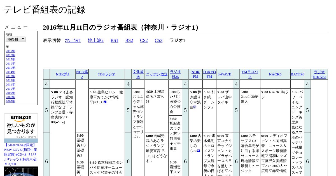This screenshot has height=176, width=336.
Task: Select the 4:30 上柳昌彦あさぼらけ program cell
Action: [x=157, y=111]
